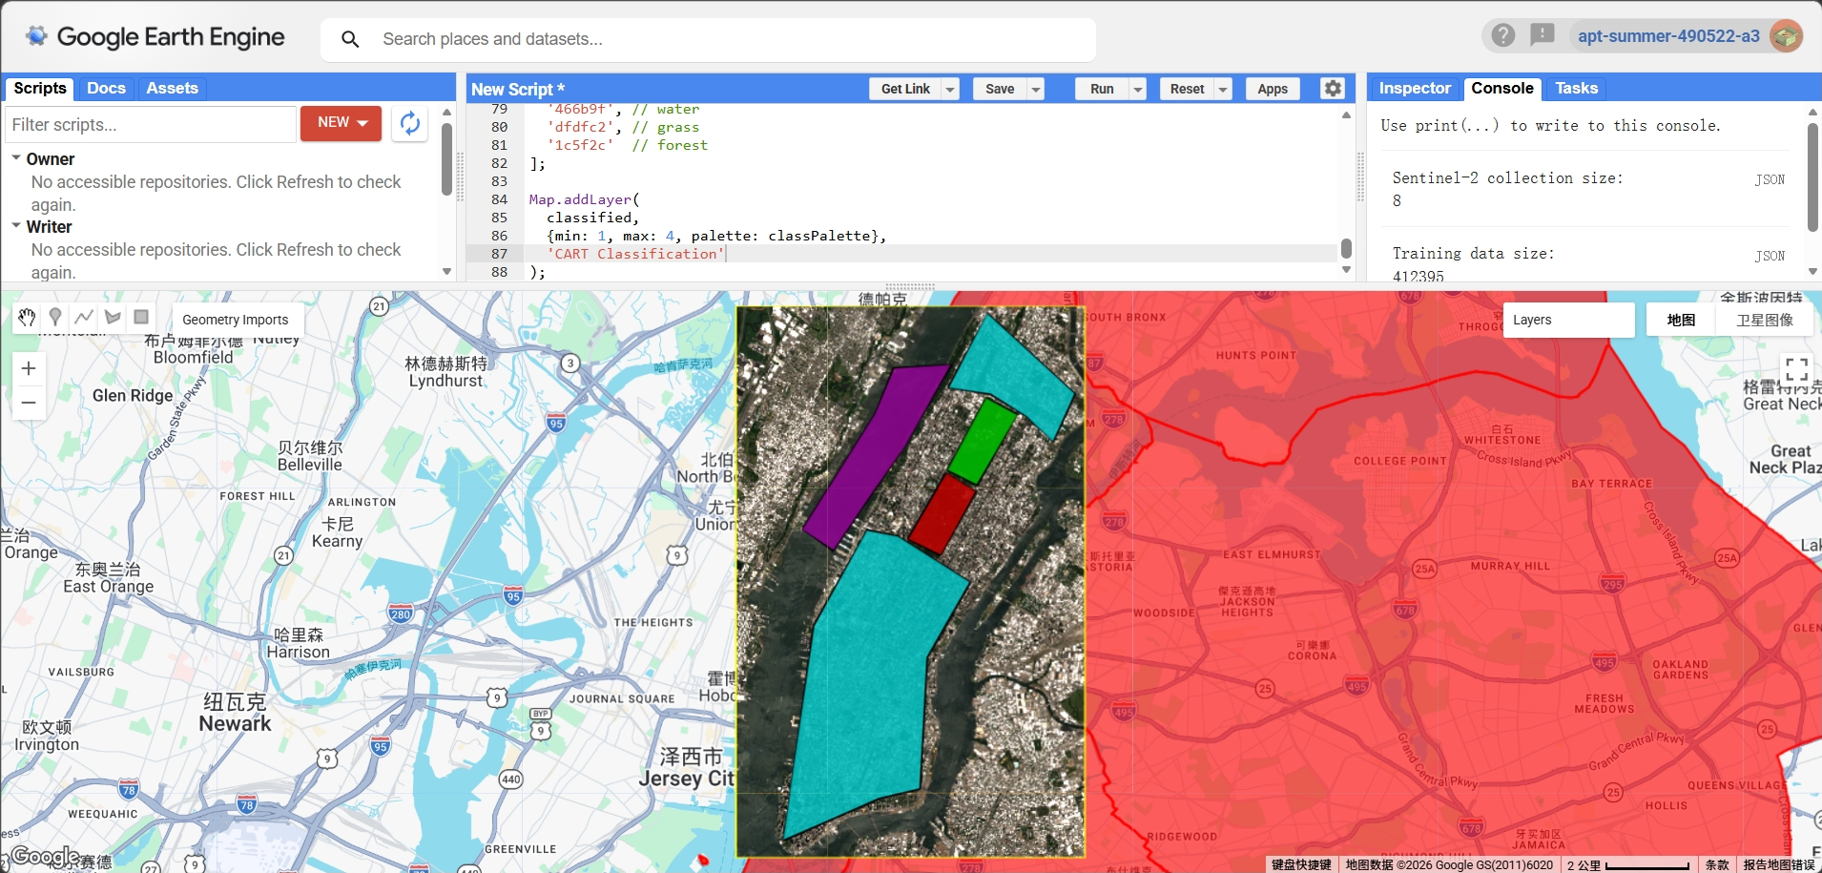Toggle fullscreen map view

pyautogui.click(x=1796, y=369)
